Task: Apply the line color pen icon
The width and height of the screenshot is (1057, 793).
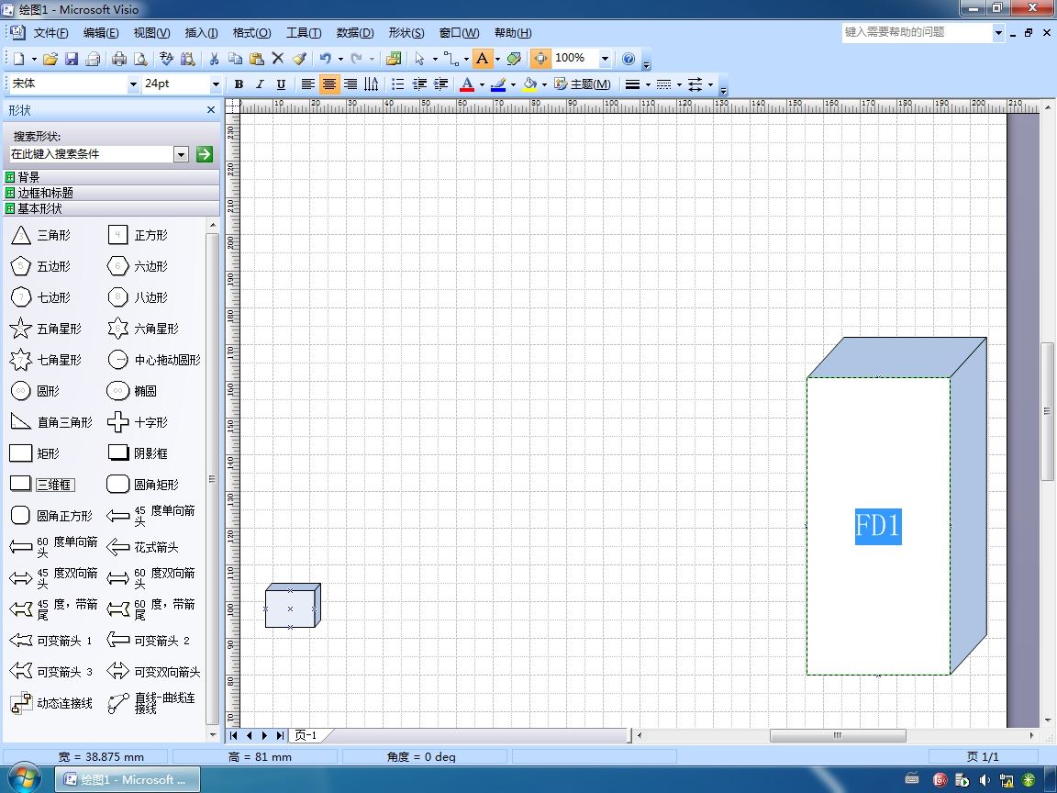Action: click(x=497, y=84)
